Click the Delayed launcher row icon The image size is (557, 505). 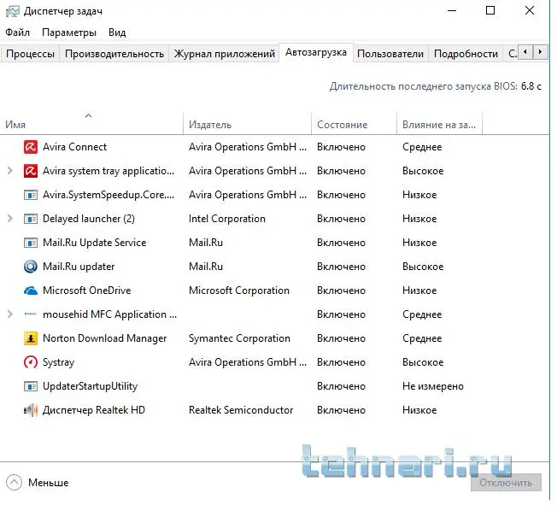click(31, 219)
